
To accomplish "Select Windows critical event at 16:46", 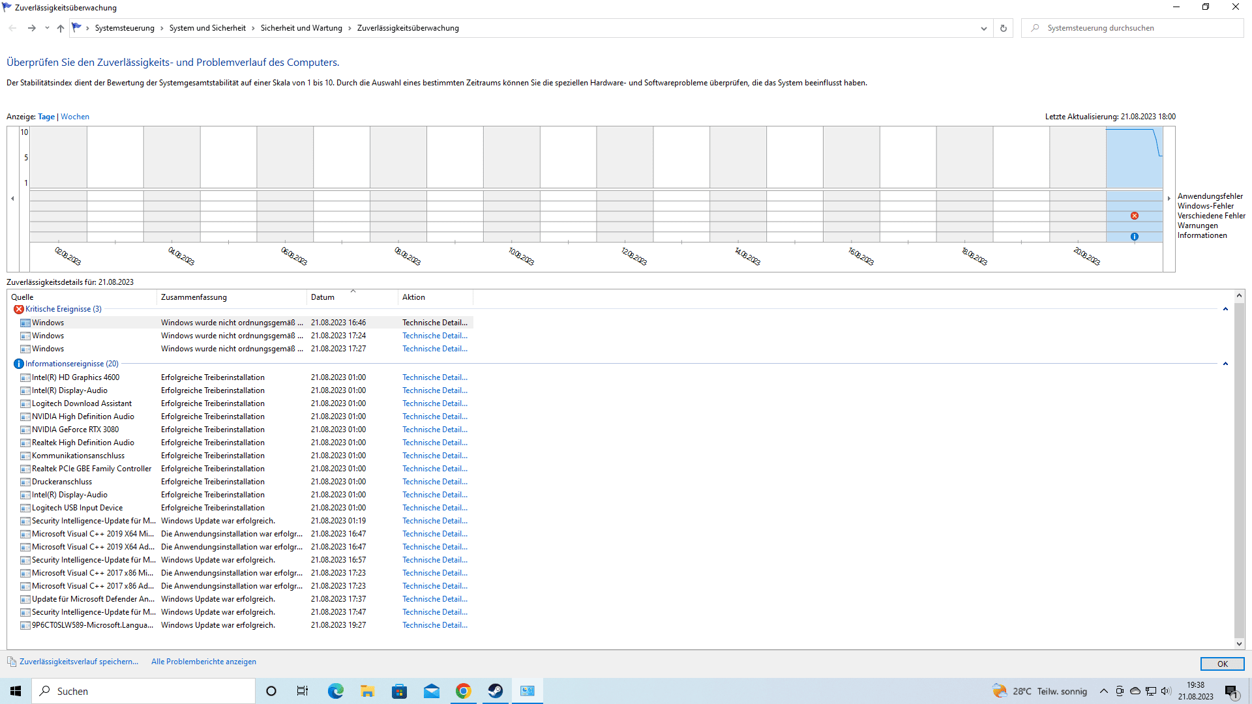I will click(241, 323).
